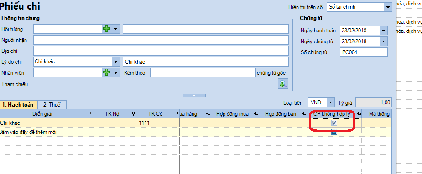422x174 pixels.
Task: Open the Lý do chi dropdown arrow
Action: coord(115,61)
